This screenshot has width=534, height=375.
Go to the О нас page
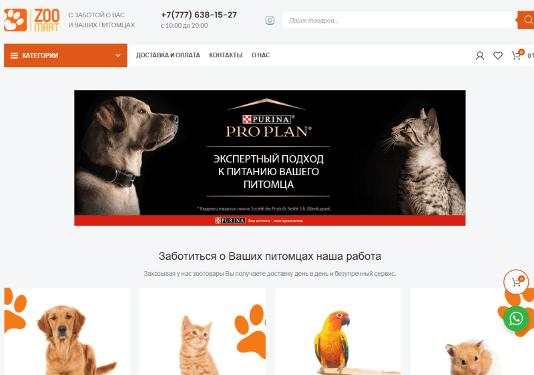[260, 55]
